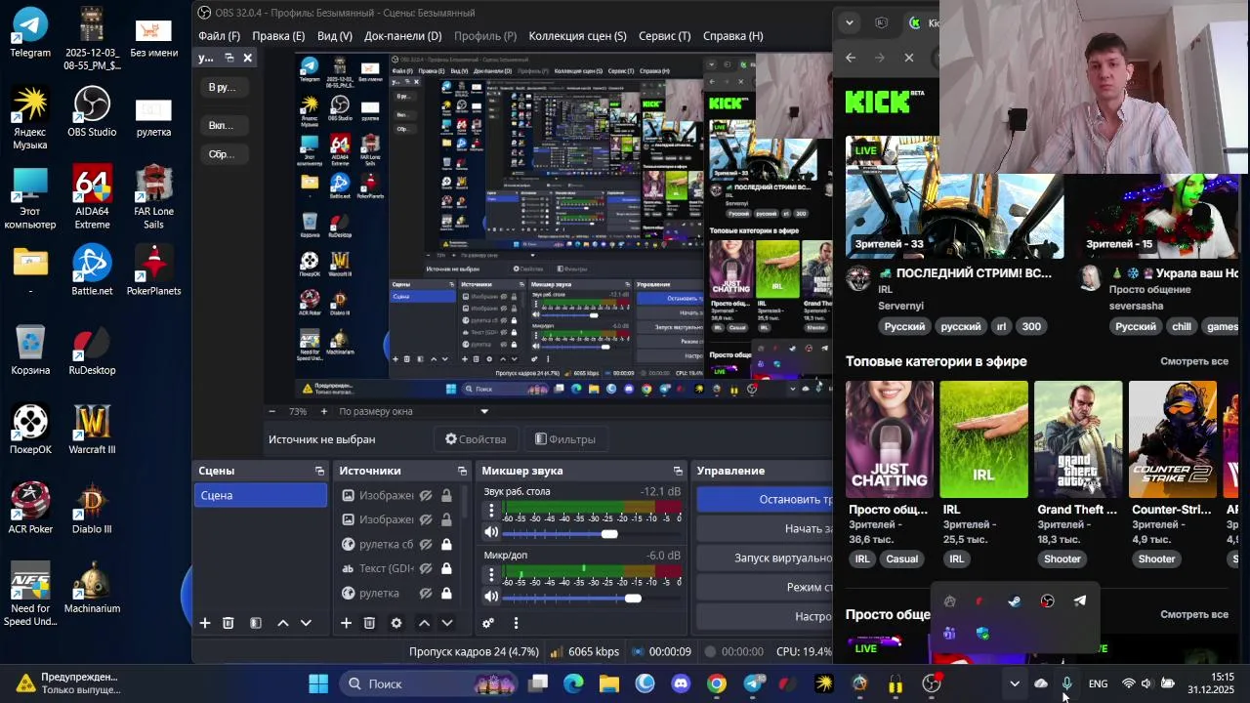
Task: Select the Сцена scene item
Action: click(260, 495)
